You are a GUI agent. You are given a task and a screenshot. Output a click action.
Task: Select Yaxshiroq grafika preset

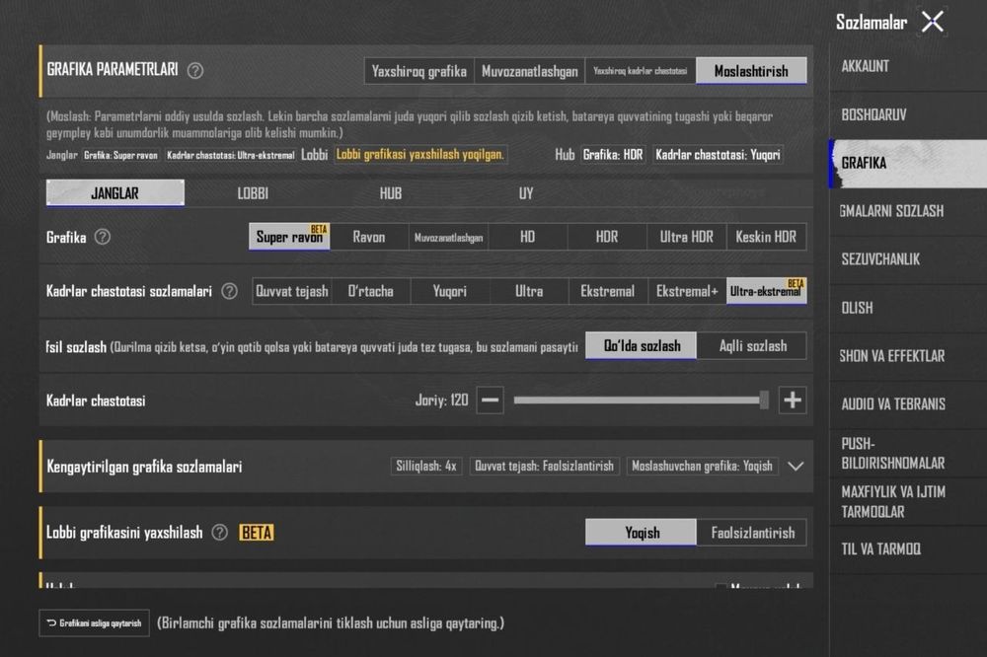point(419,71)
